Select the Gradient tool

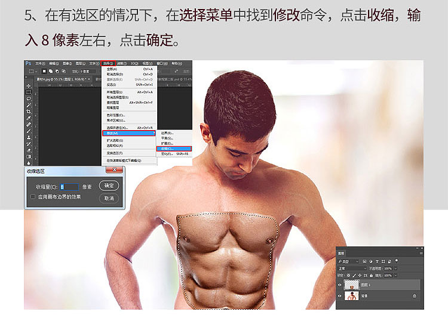click(29, 157)
